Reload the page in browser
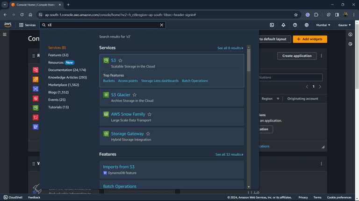 pyautogui.click(x=22, y=15)
